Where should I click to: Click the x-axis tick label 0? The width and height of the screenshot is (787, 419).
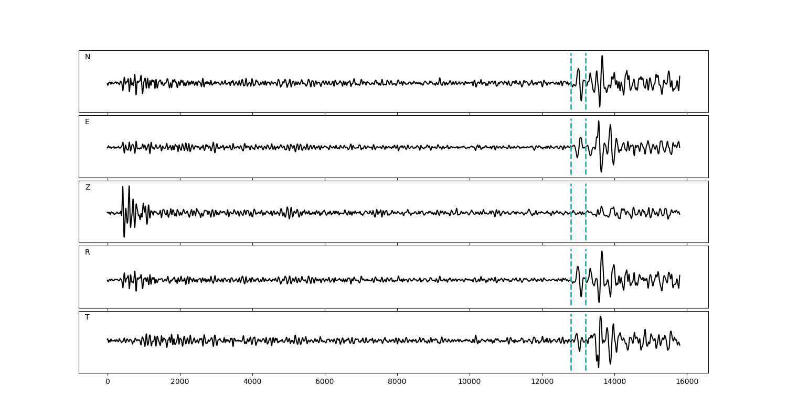[108, 382]
